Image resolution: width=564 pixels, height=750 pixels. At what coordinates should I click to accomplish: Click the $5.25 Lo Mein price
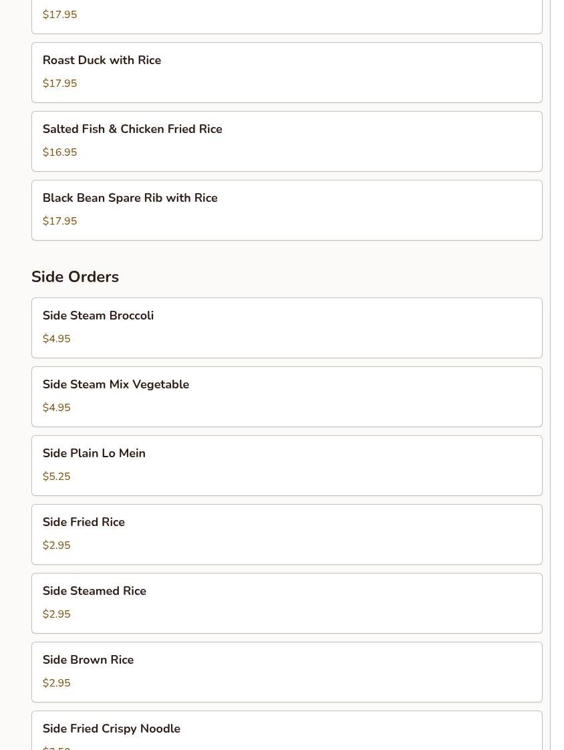pos(56,477)
